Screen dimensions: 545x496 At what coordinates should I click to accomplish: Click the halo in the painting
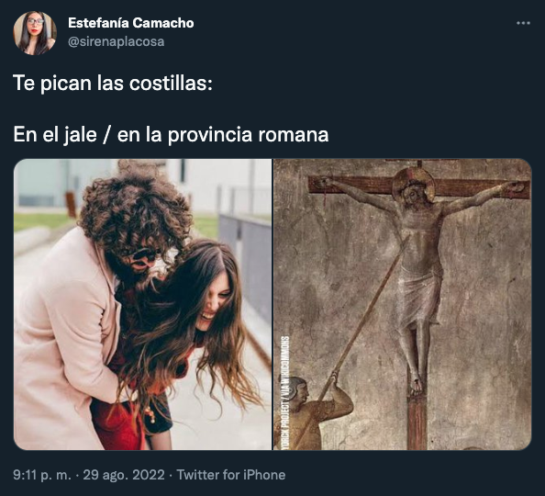click(x=414, y=186)
